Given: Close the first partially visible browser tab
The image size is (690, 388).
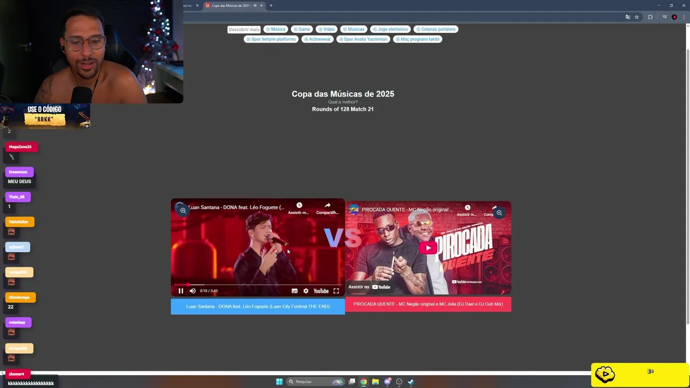Looking at the screenshot, I should pyautogui.click(x=197, y=5).
